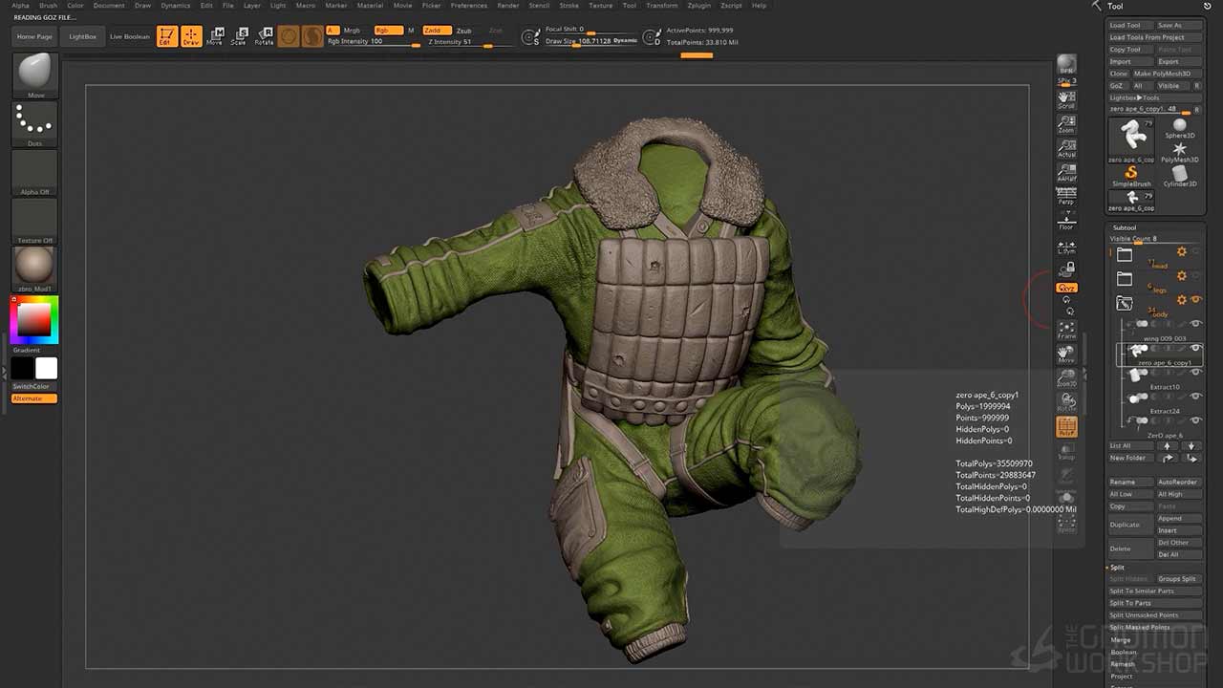Select the Rotate transform tool
1223x688 pixels.
[x=264, y=36]
